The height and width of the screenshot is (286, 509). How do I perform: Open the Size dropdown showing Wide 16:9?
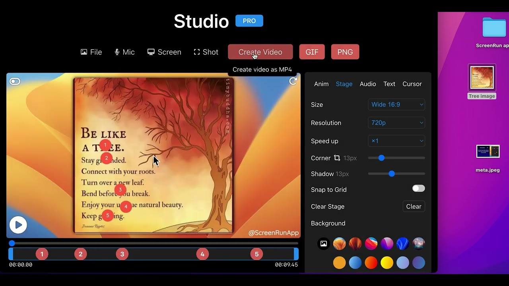396,104
